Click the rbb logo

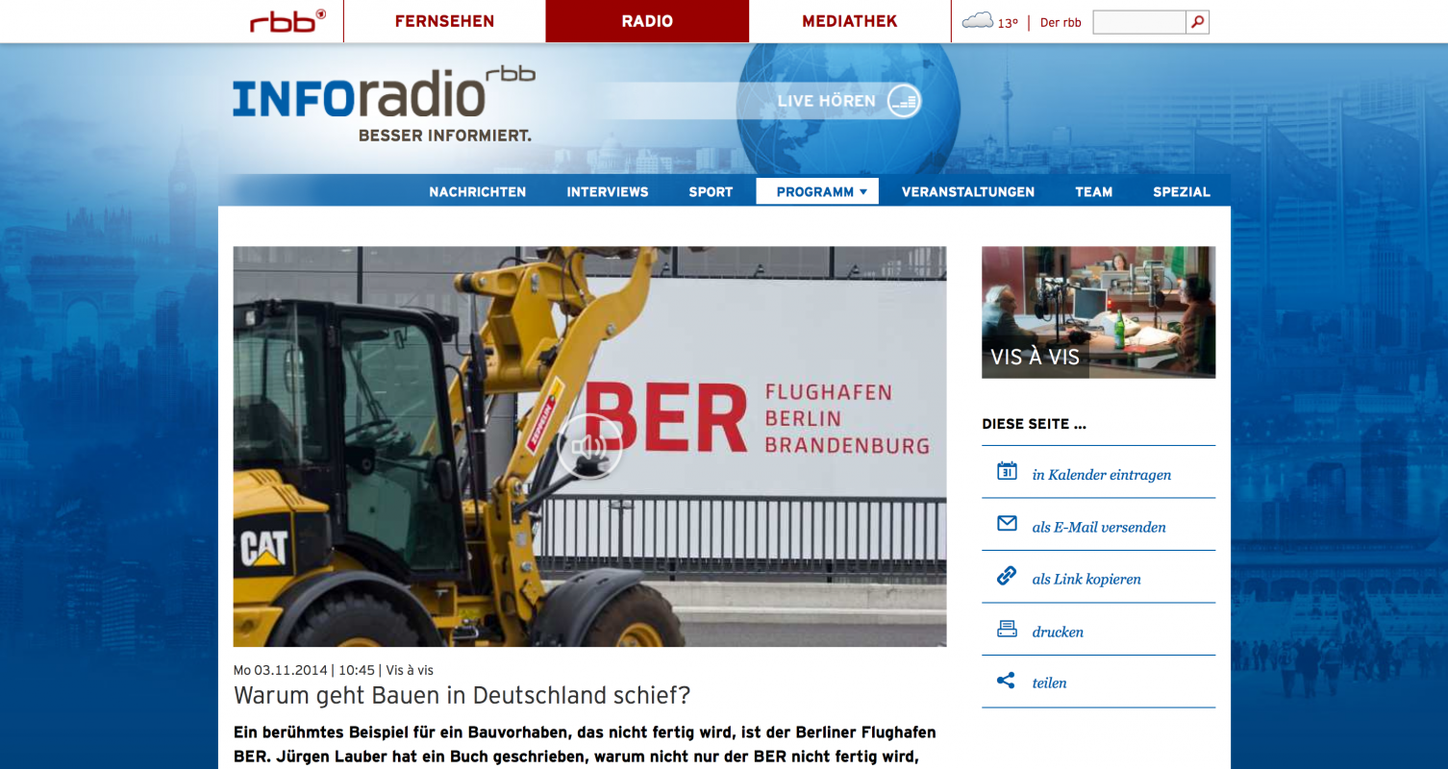tap(287, 21)
